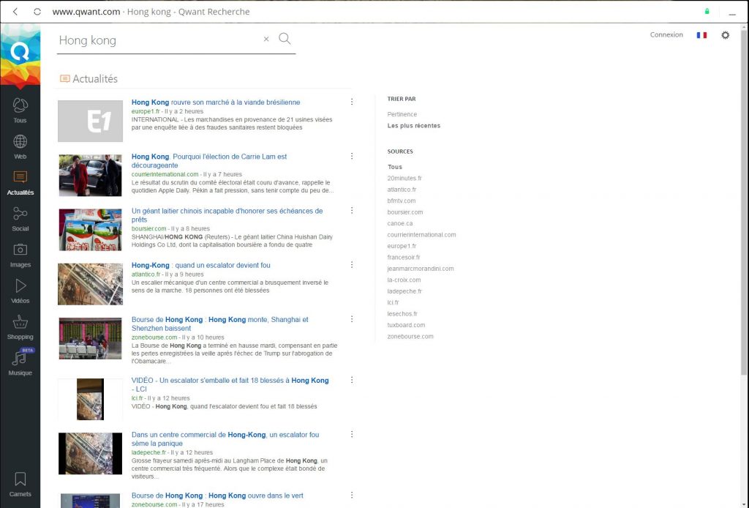Click the escalator article thumbnail from atlantico.fr
The height and width of the screenshot is (508, 749).
(90, 284)
